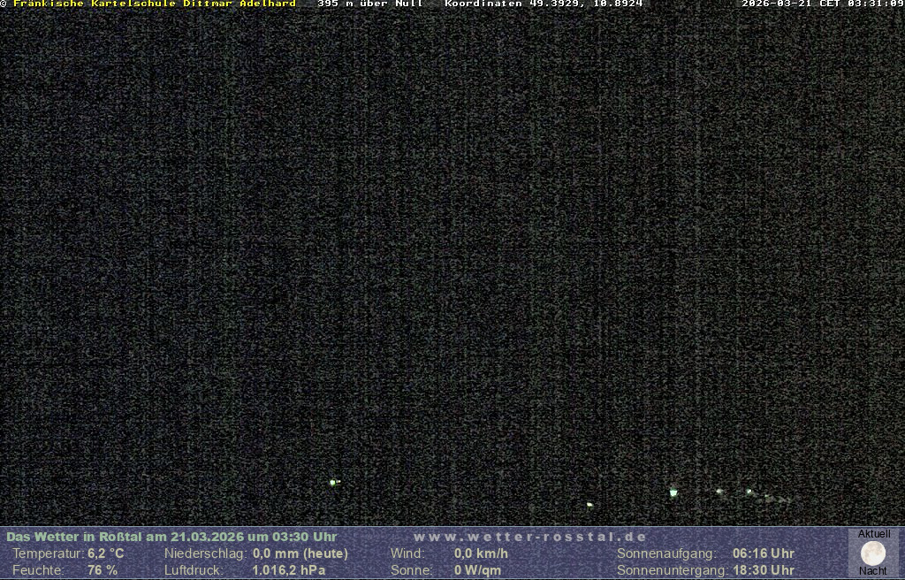Click the Niederschlag value 0,0 mm (heute)
905x580 pixels.
300,553
